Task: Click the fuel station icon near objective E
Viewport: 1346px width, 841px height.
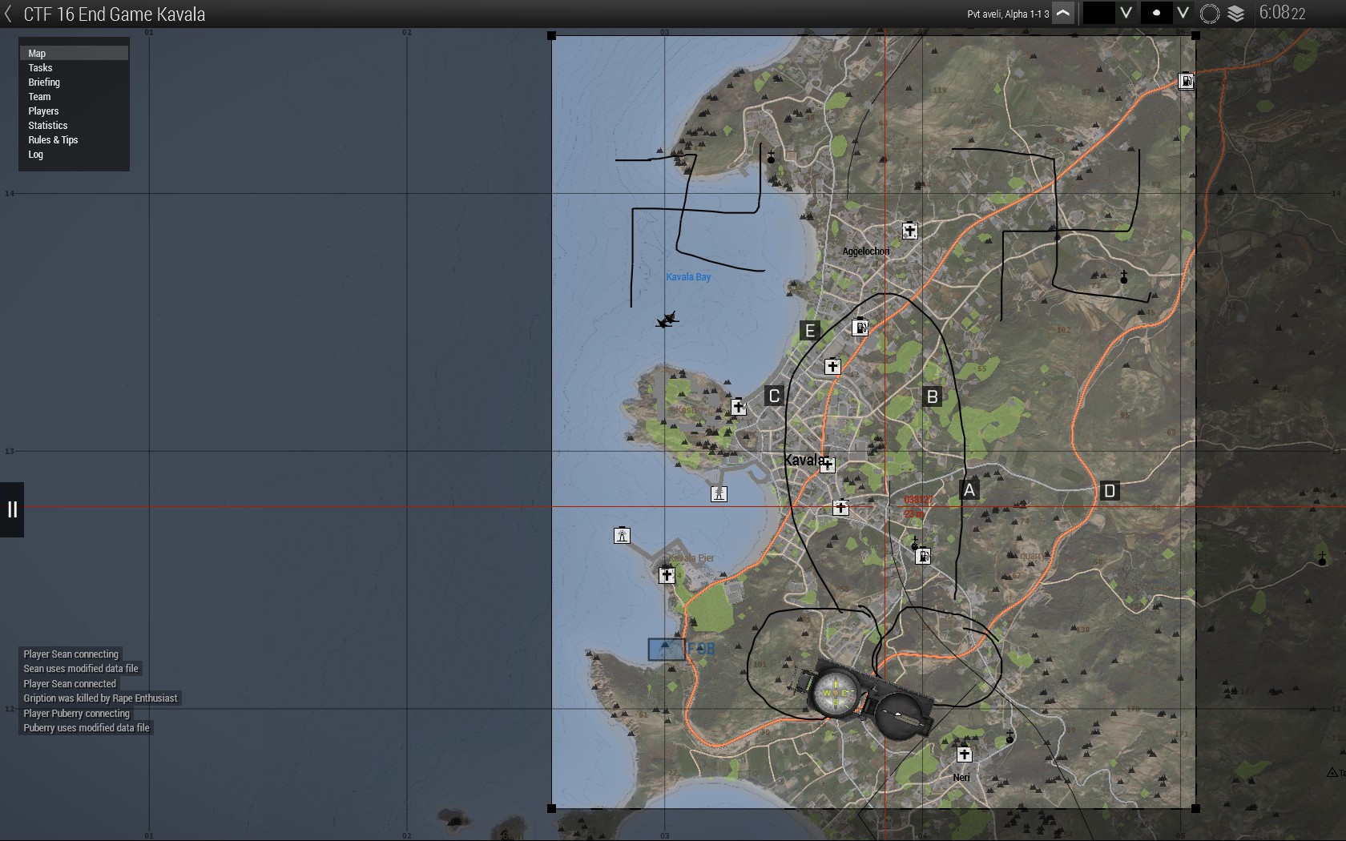Action: click(860, 327)
